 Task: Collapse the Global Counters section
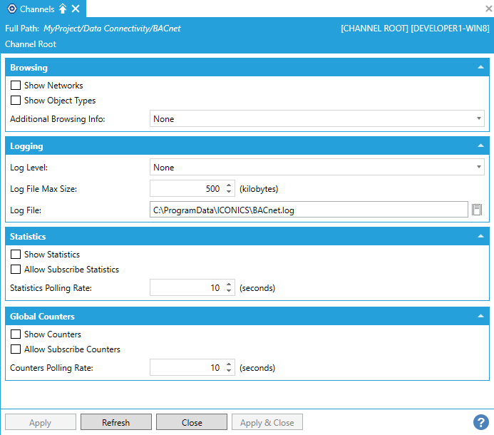(480, 316)
